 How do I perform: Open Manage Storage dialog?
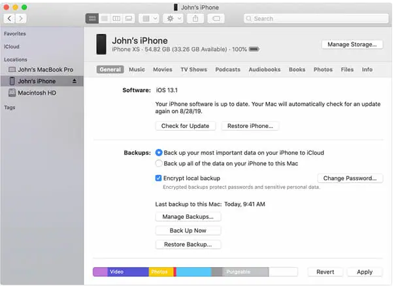coord(352,44)
